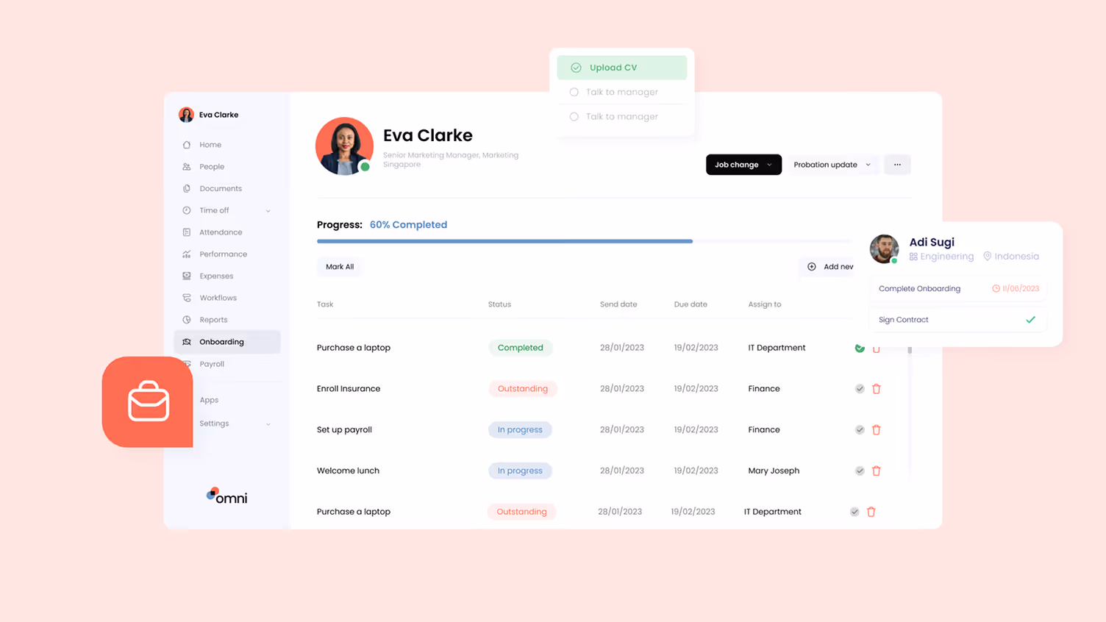Toggle the green completed check on Purchase a laptop
1106x622 pixels.
coord(859,348)
